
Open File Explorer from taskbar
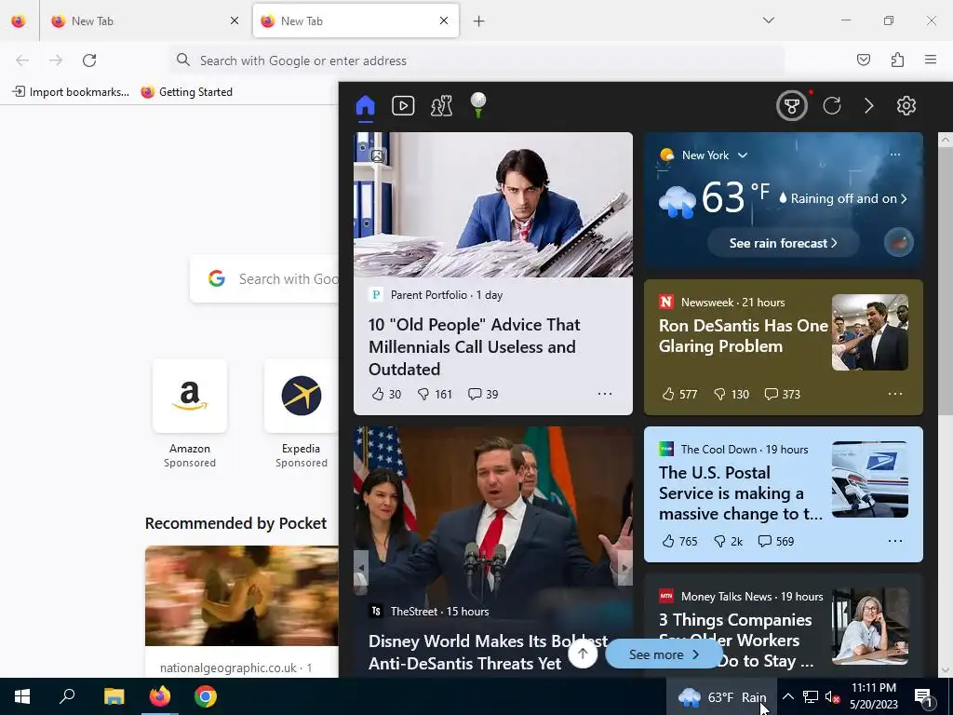(x=114, y=696)
